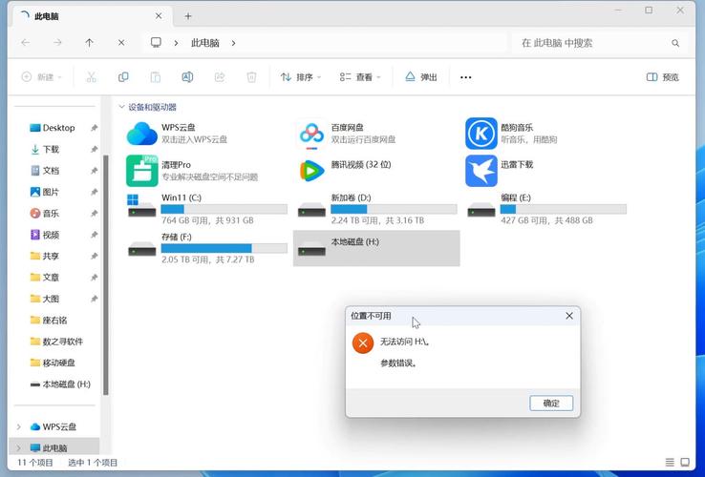Close the 此电脑 tab
Image resolution: width=705 pixels, height=477 pixels.
click(x=159, y=16)
